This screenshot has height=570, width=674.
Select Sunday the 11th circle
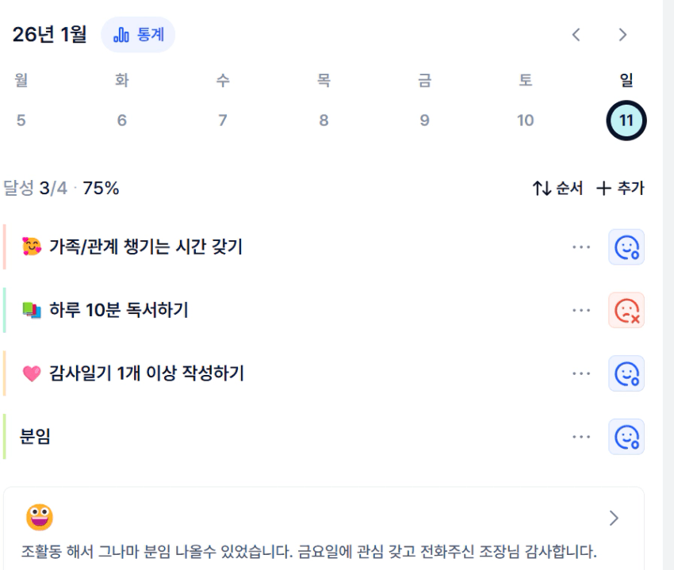pos(626,121)
